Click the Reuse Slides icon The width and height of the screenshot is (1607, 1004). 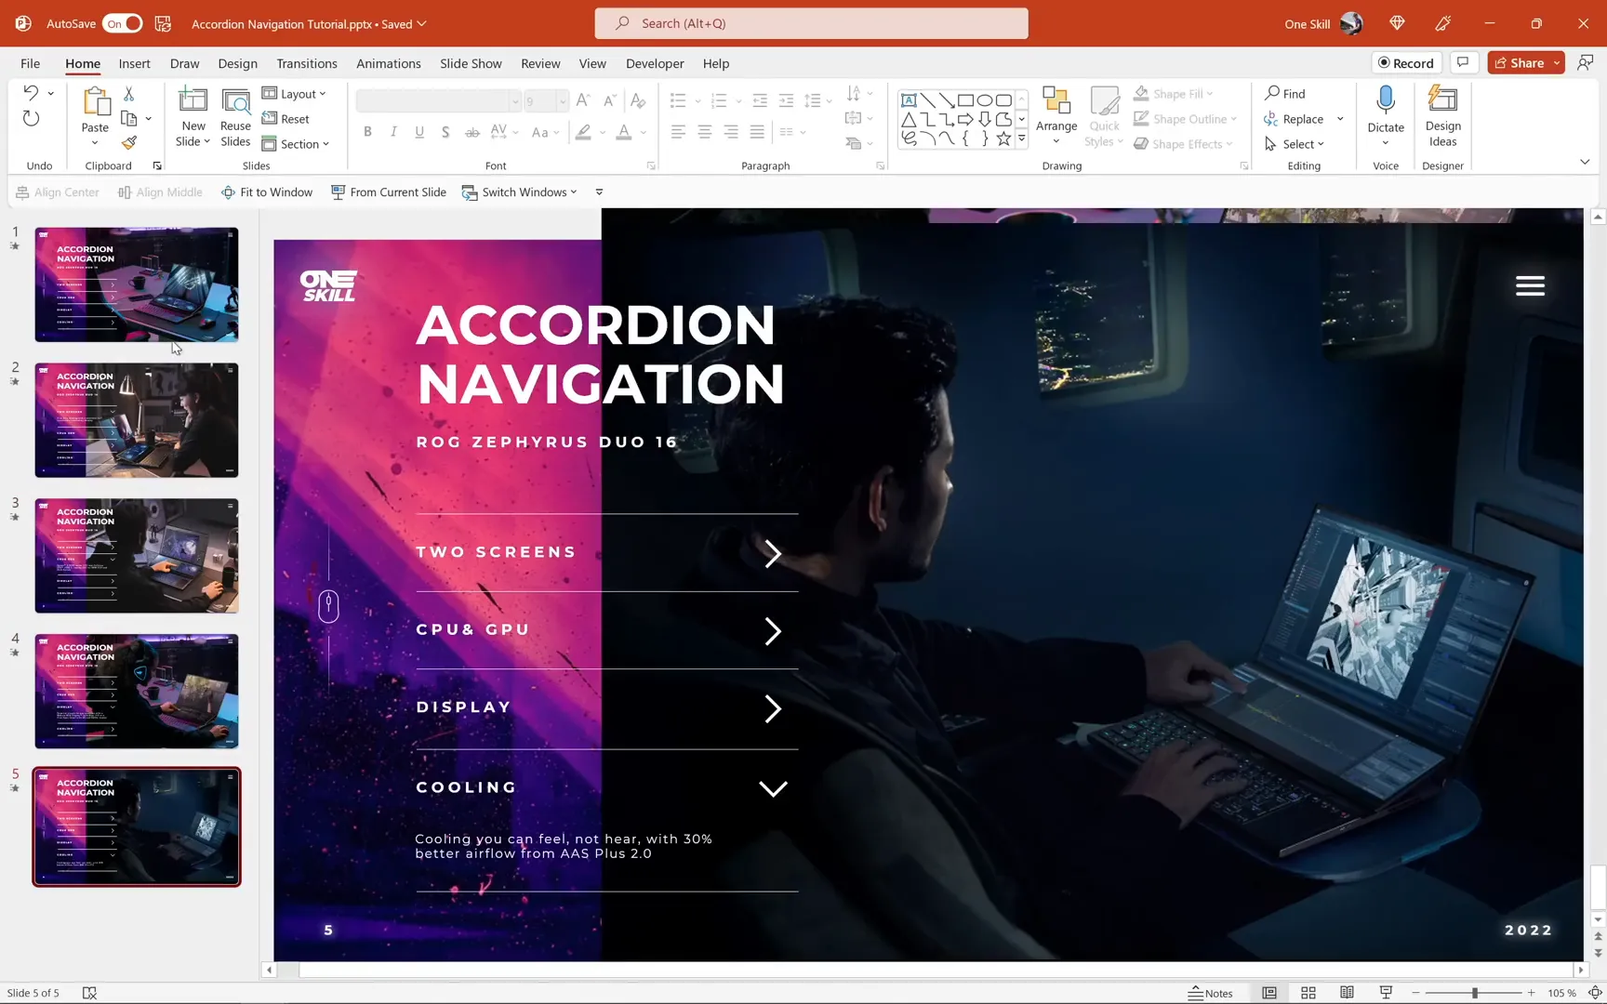(235, 101)
